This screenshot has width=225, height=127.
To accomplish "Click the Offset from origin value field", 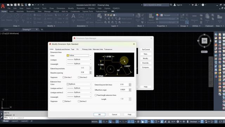I will coord(124,90).
